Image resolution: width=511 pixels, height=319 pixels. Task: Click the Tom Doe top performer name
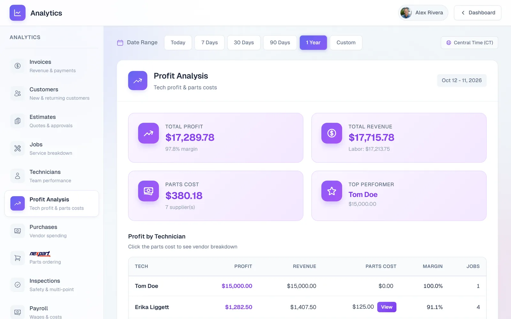(x=363, y=195)
